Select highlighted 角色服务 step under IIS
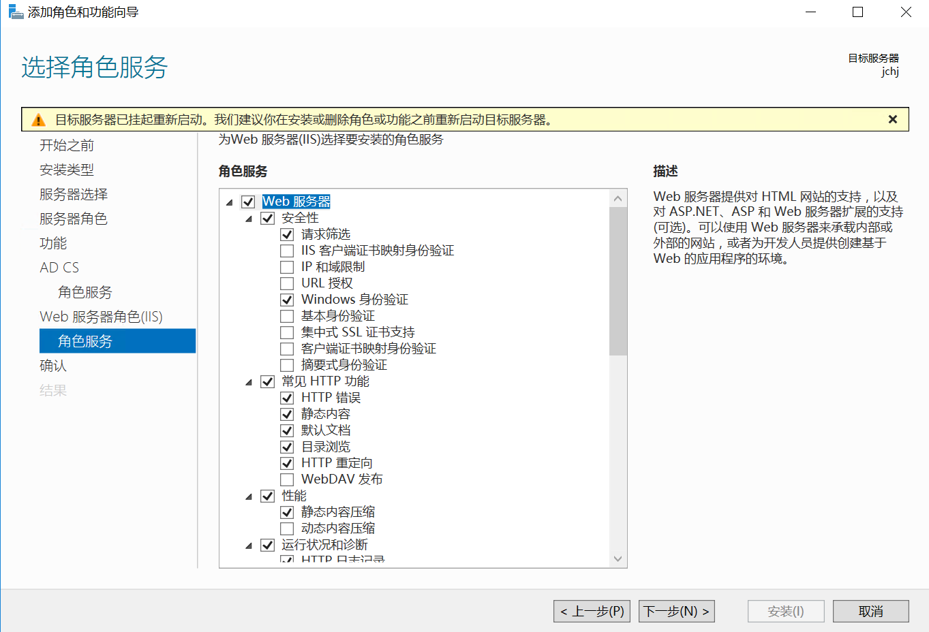Viewport: 929px width, 632px height. [117, 341]
